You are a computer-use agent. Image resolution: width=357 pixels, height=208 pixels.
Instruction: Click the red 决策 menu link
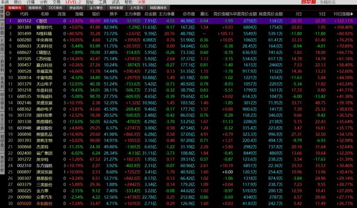click(x=142, y=2)
